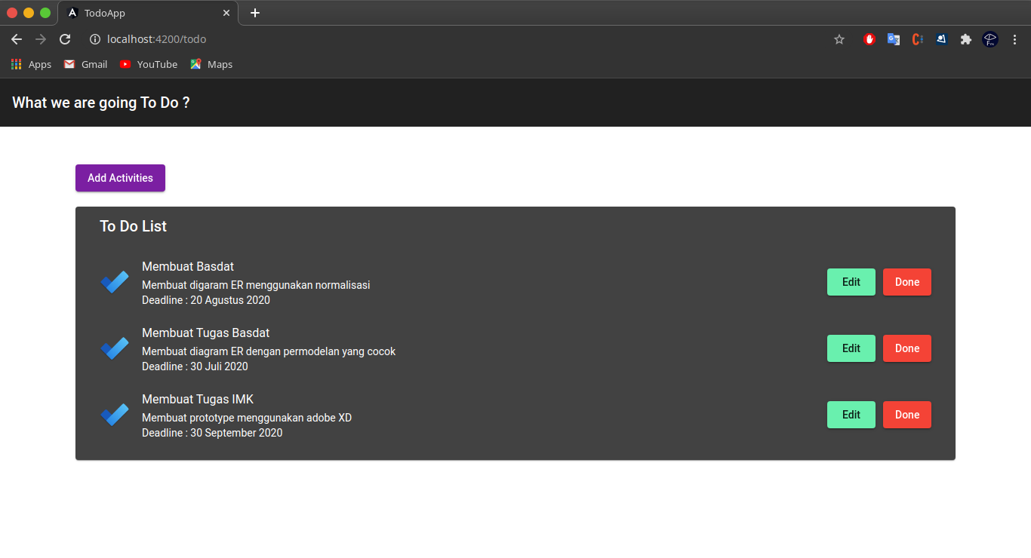Click the 'Membuat Basdat' title
The width and height of the screenshot is (1031, 558).
pos(188,266)
